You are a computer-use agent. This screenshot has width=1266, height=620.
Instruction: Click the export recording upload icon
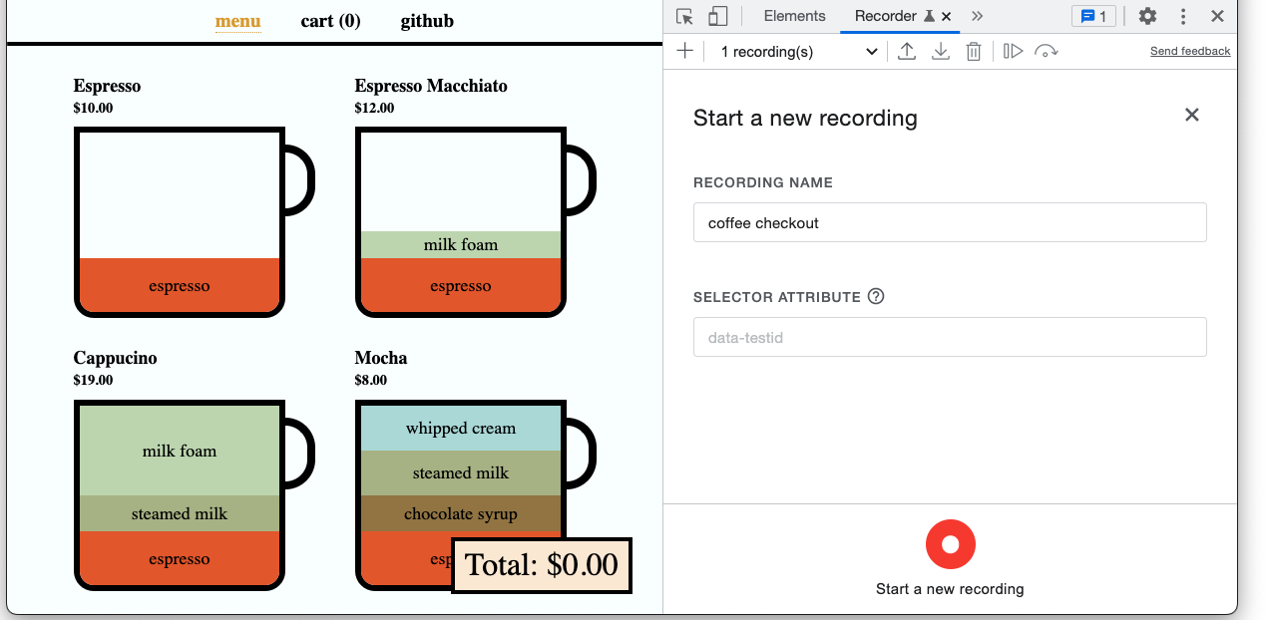[x=907, y=51]
